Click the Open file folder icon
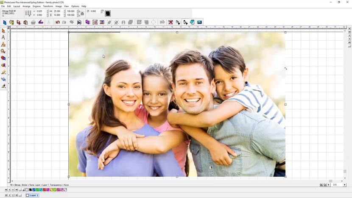 11,22
